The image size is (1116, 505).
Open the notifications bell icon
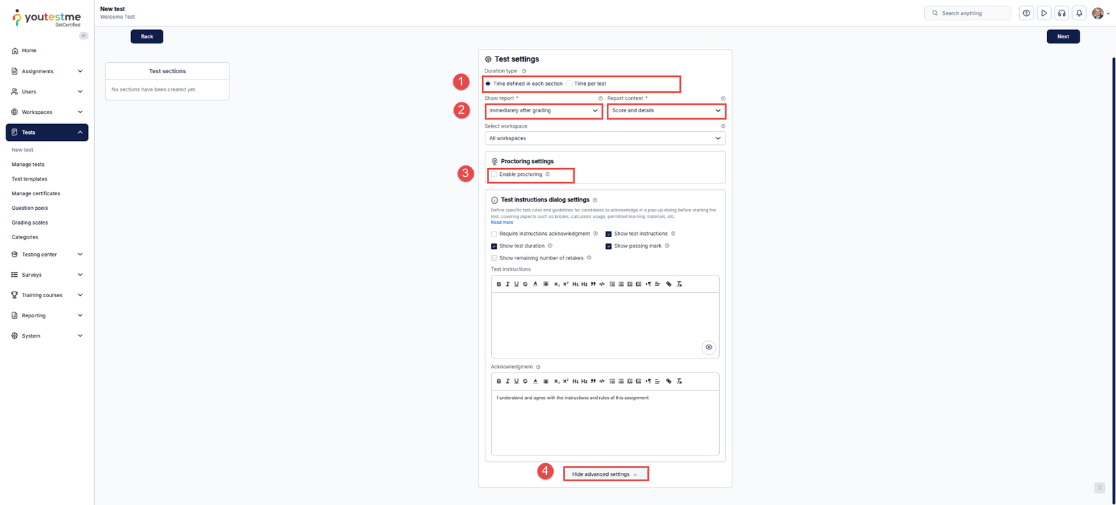(x=1079, y=13)
